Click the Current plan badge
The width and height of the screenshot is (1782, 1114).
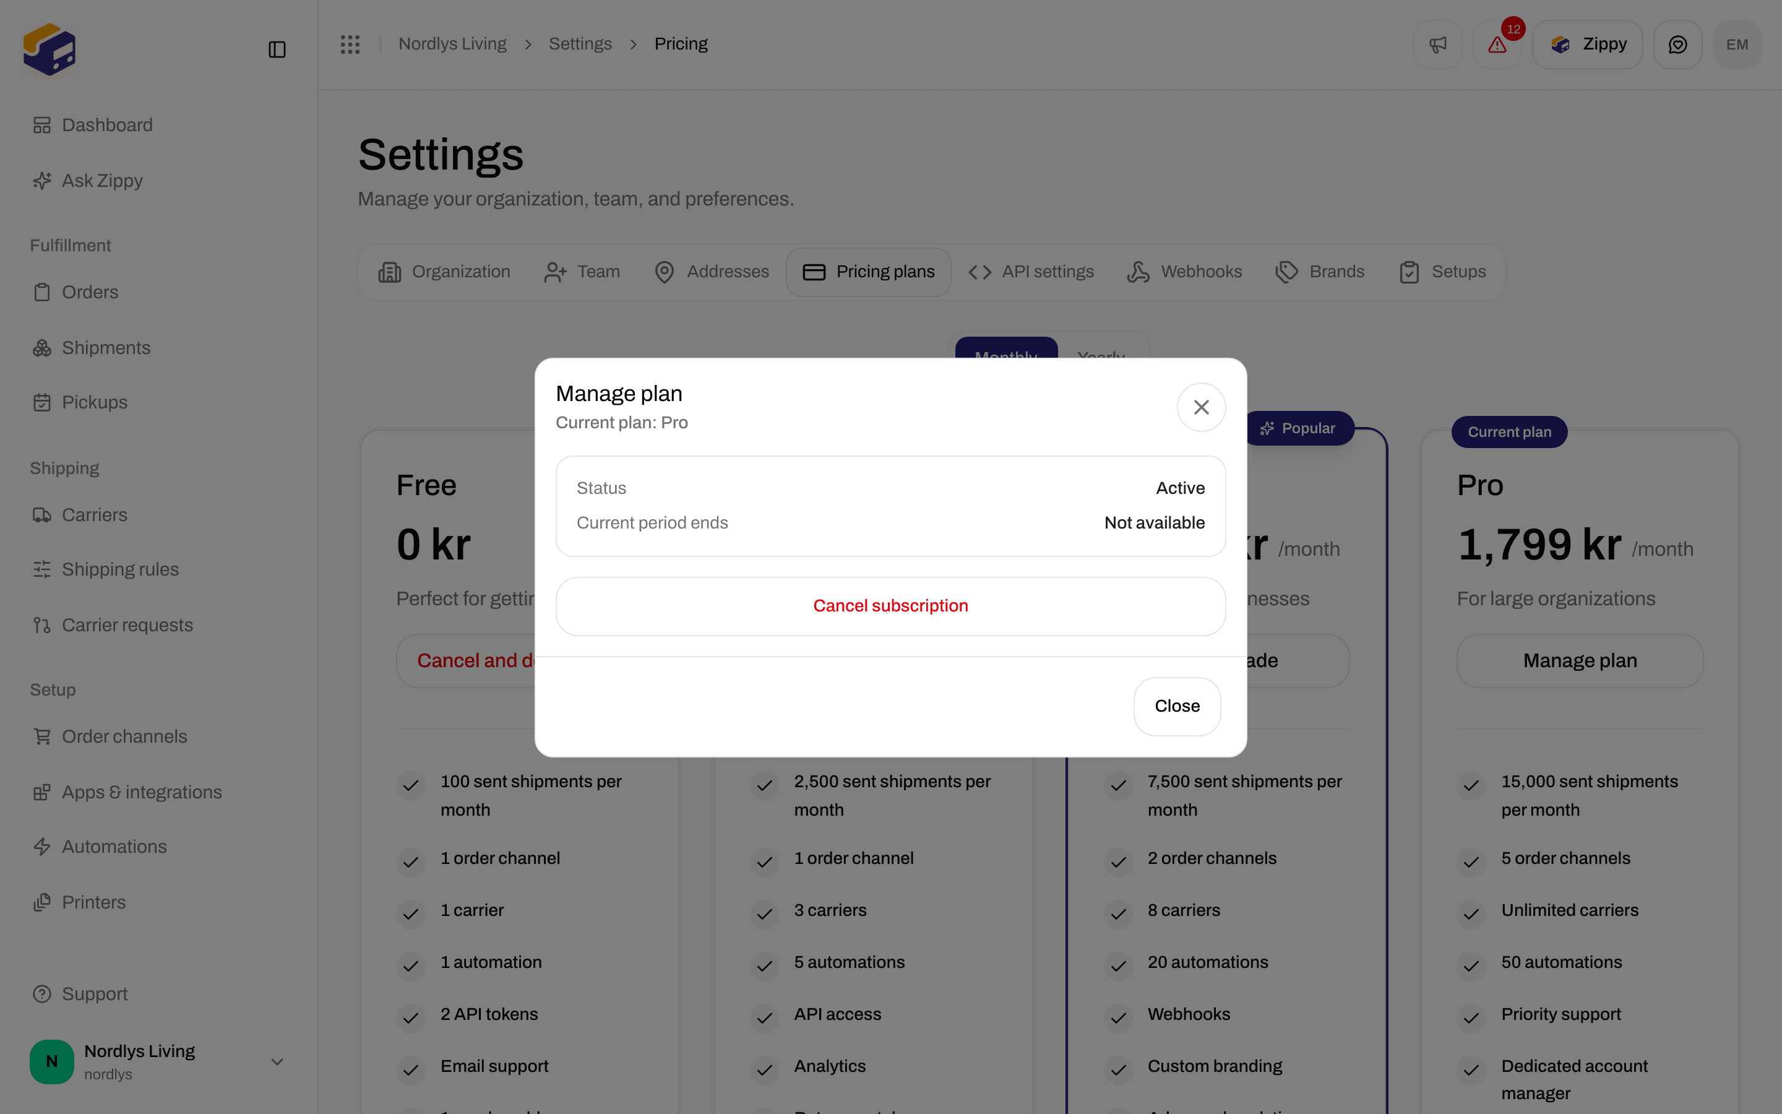coord(1509,432)
